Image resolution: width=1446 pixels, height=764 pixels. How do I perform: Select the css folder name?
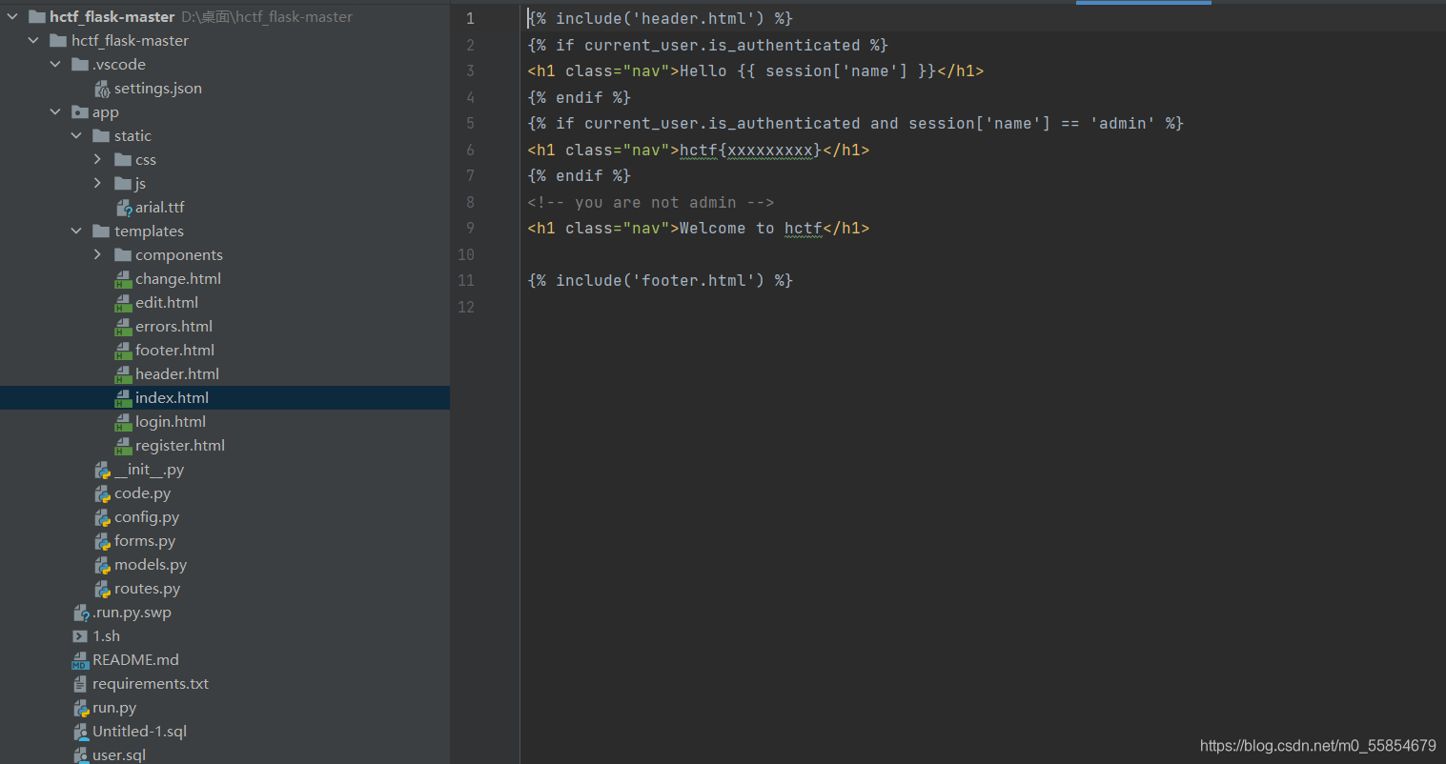click(146, 159)
